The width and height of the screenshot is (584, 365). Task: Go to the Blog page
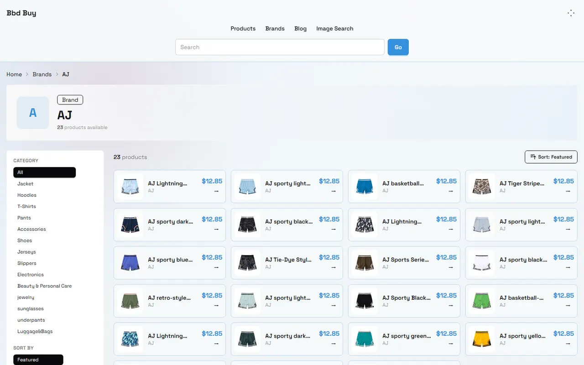(301, 28)
